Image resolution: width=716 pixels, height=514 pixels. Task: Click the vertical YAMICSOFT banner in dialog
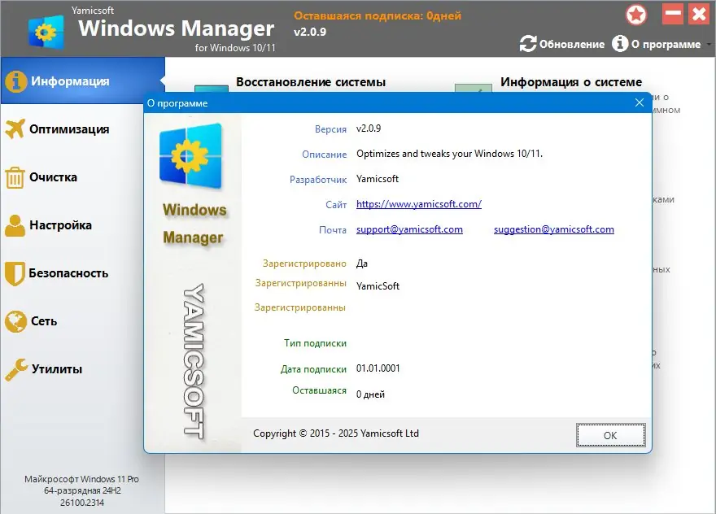[x=194, y=361]
